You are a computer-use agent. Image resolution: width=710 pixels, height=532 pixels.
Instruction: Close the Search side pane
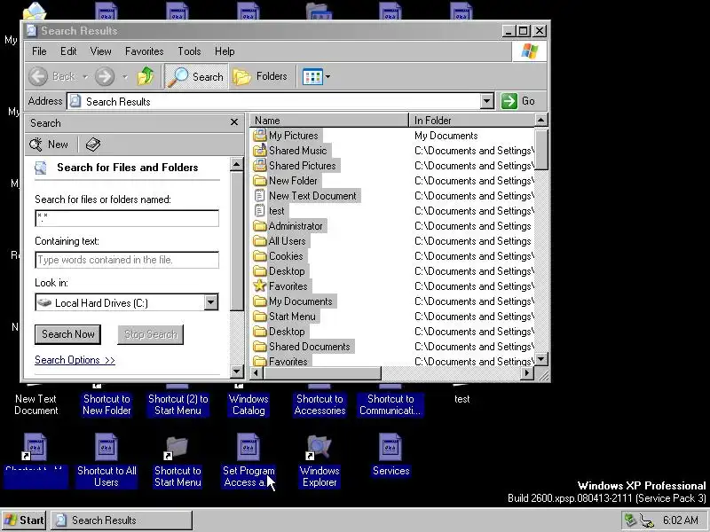(x=234, y=122)
